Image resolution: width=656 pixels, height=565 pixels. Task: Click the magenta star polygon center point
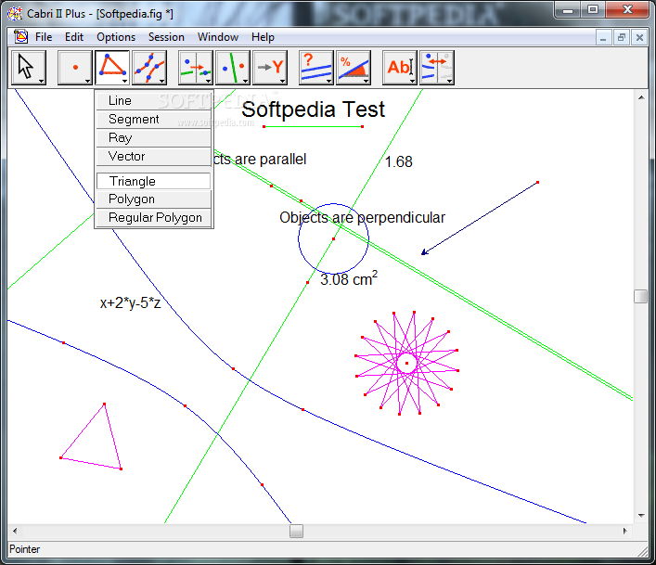pos(406,363)
